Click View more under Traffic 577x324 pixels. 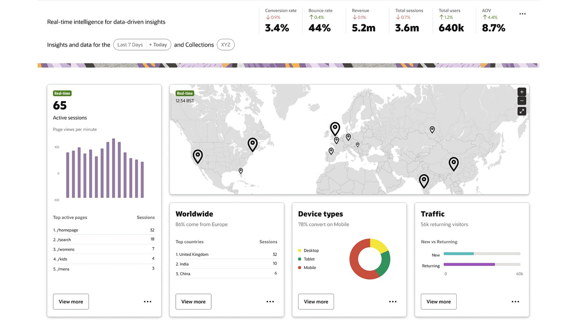coord(438,301)
